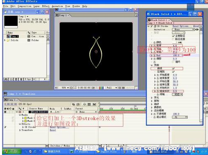Viewport: 208px width, 155px height.
Task: Expand the Mask 1 twirl arrow in Timeline
Action: (x=23, y=118)
